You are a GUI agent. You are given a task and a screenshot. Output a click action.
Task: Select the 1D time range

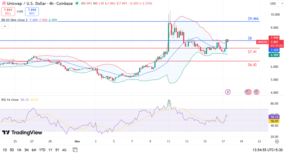point(5,150)
